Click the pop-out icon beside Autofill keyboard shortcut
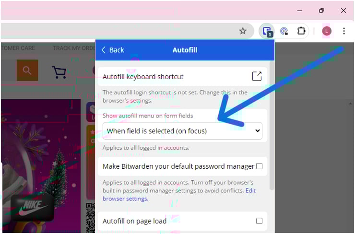The width and height of the screenshot is (355, 234). tap(257, 76)
